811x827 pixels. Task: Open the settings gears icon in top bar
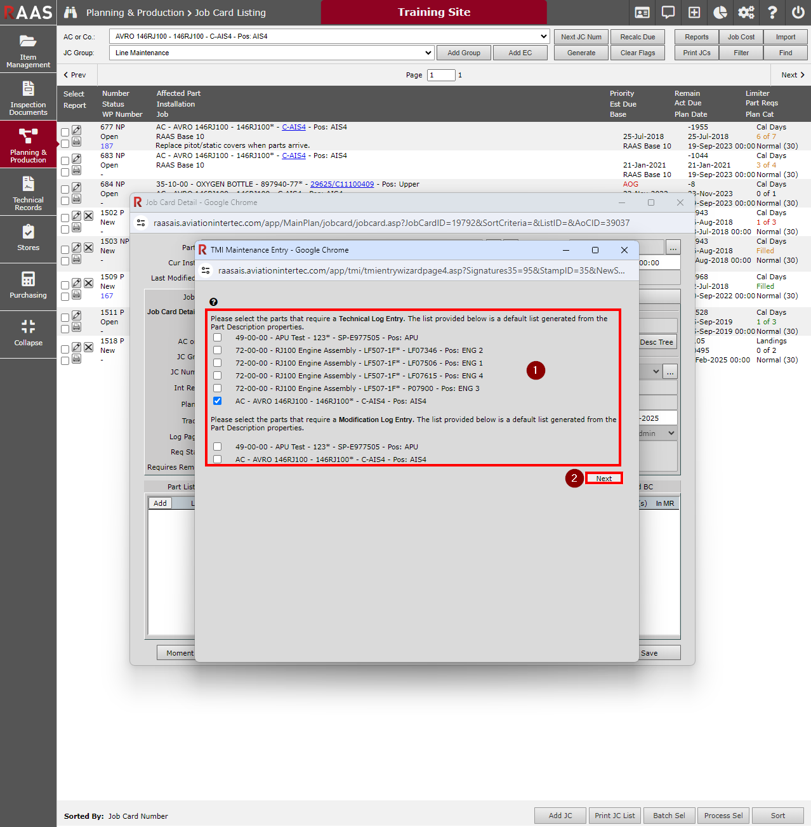click(x=746, y=13)
